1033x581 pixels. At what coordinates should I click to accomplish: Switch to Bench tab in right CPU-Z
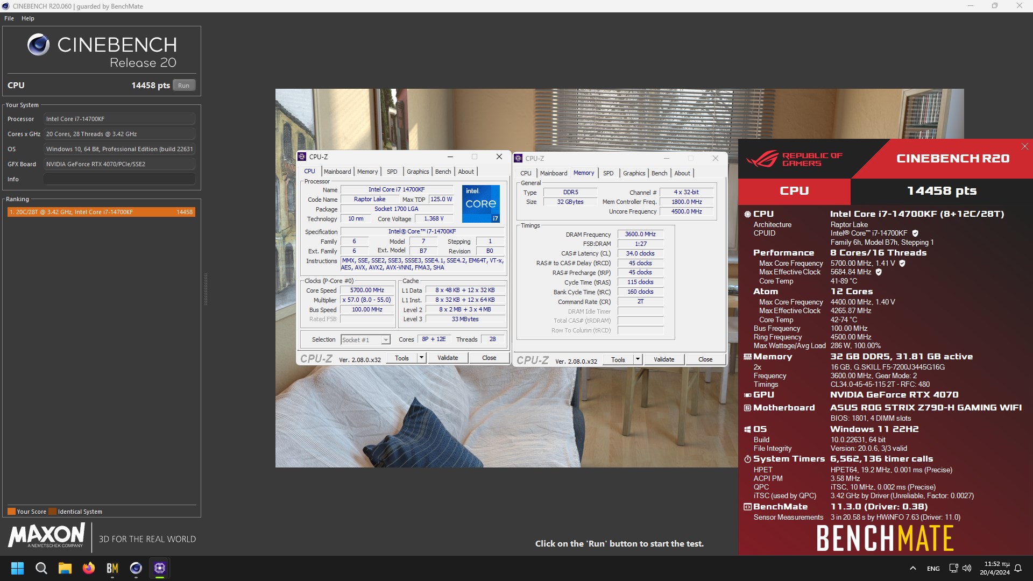(x=660, y=173)
